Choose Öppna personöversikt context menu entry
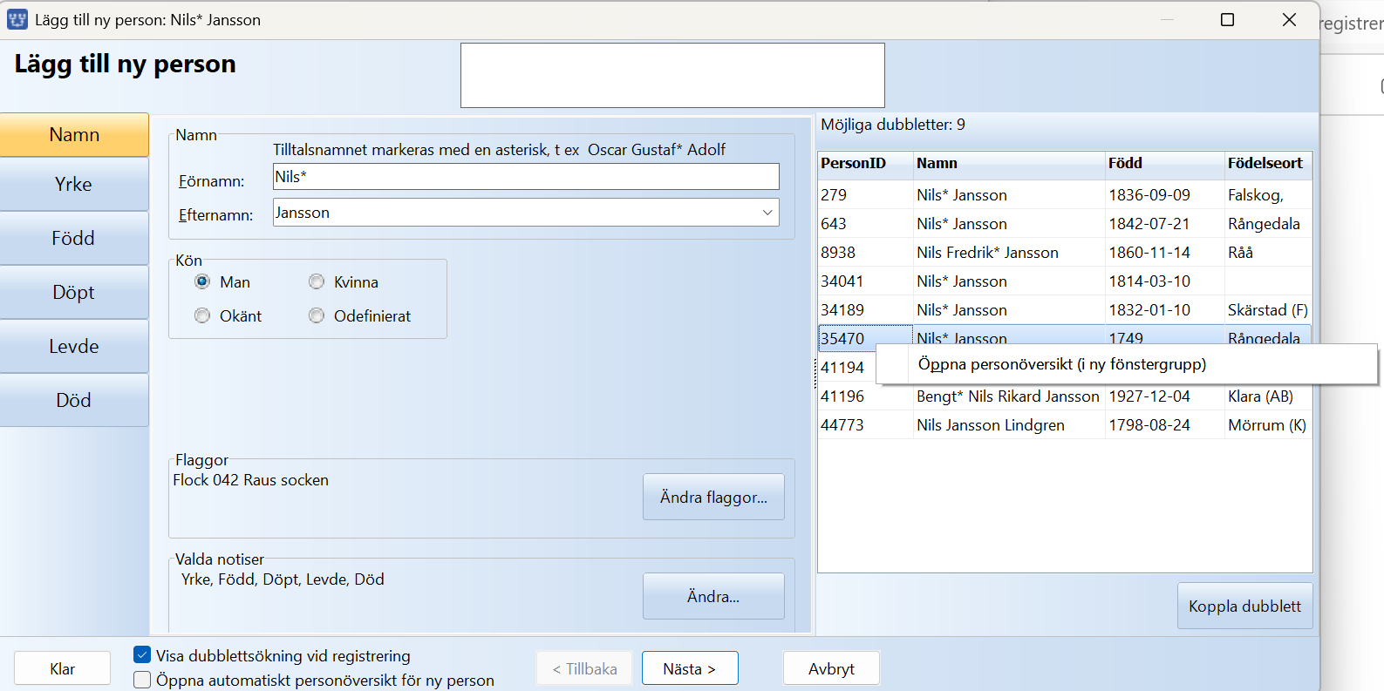Viewport: 1384px width, 691px height. (1126, 364)
